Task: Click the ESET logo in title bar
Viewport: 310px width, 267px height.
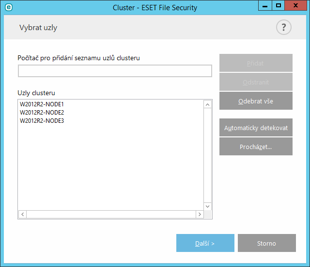Action: point(9,7)
